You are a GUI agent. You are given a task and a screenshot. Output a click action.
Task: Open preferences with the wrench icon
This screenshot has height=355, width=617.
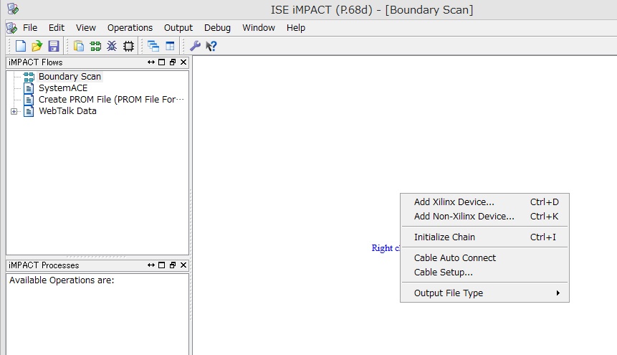click(x=194, y=46)
